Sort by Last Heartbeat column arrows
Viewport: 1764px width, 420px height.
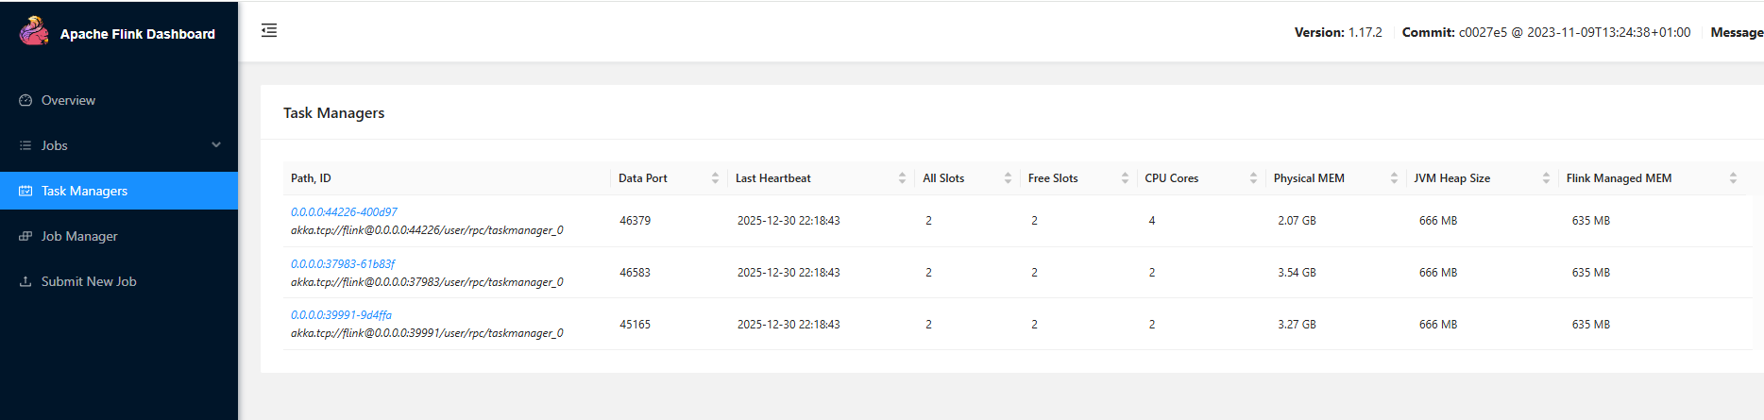coord(902,178)
